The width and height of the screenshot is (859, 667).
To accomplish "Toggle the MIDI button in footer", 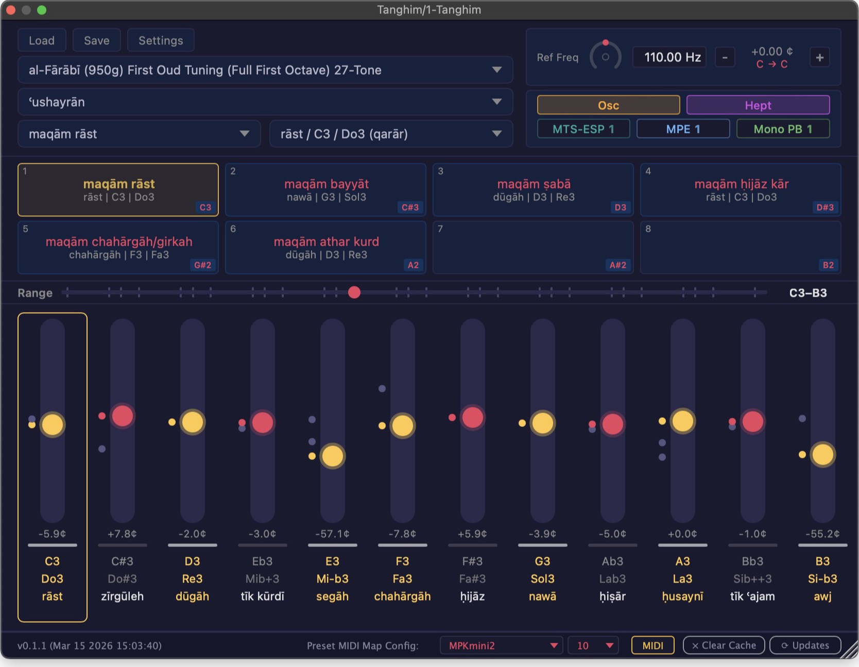I will tap(653, 645).
